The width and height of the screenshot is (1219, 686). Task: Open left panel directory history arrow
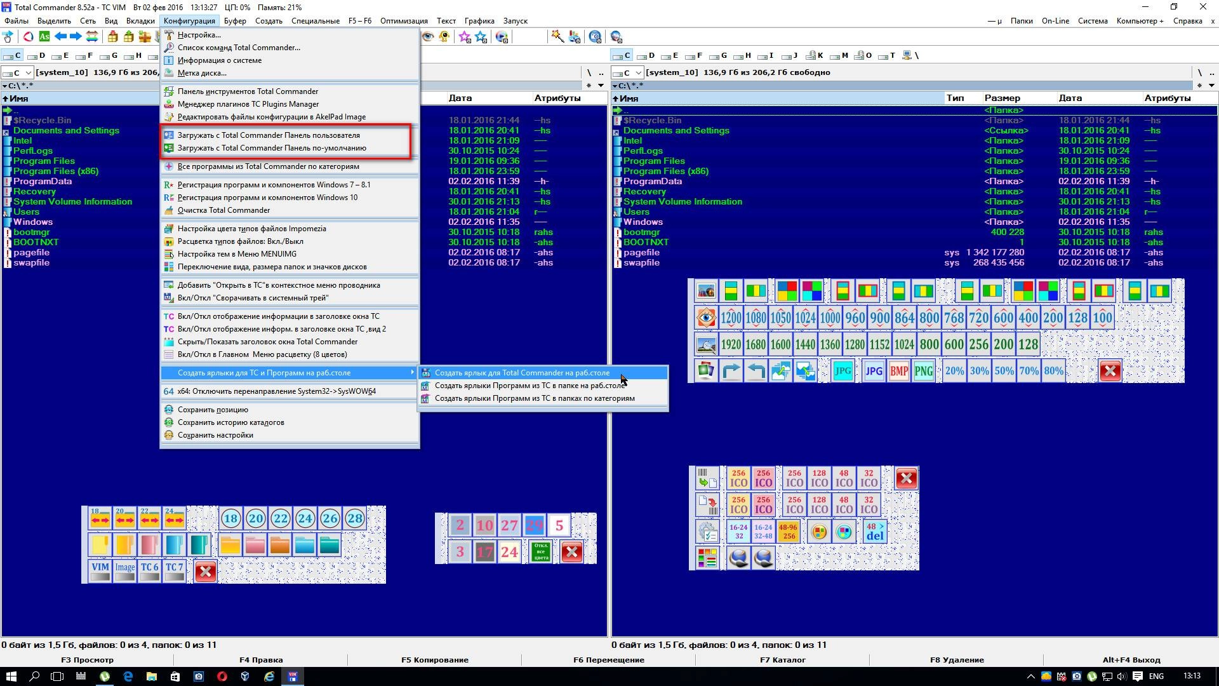coord(601,86)
